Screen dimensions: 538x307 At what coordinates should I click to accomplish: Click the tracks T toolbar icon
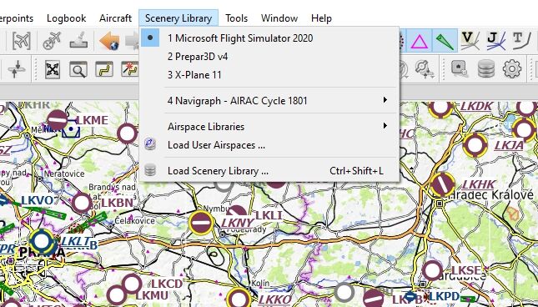click(521, 41)
